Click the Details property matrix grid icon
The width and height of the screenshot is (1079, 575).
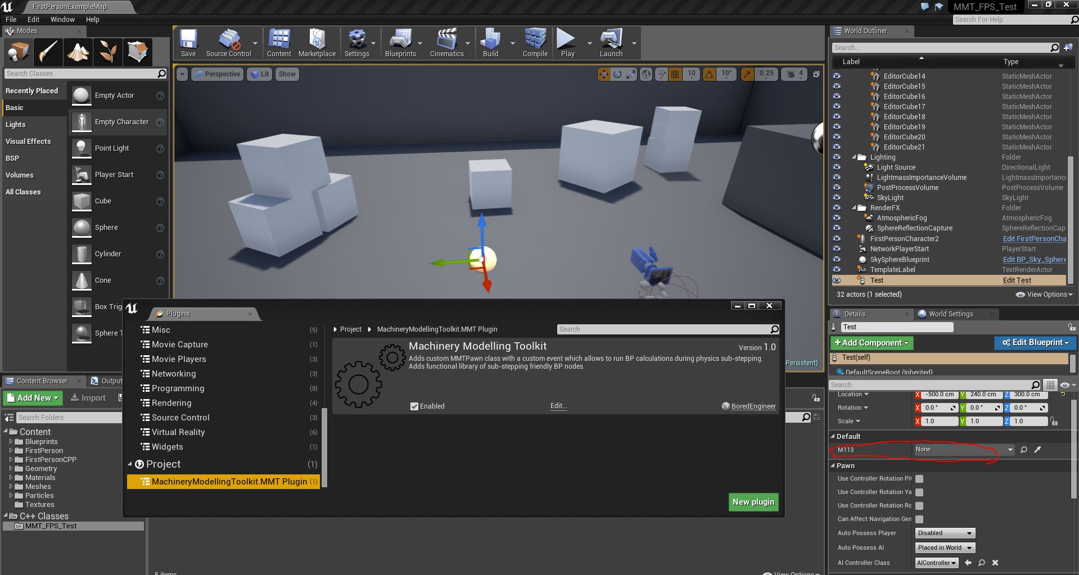tap(1050, 385)
